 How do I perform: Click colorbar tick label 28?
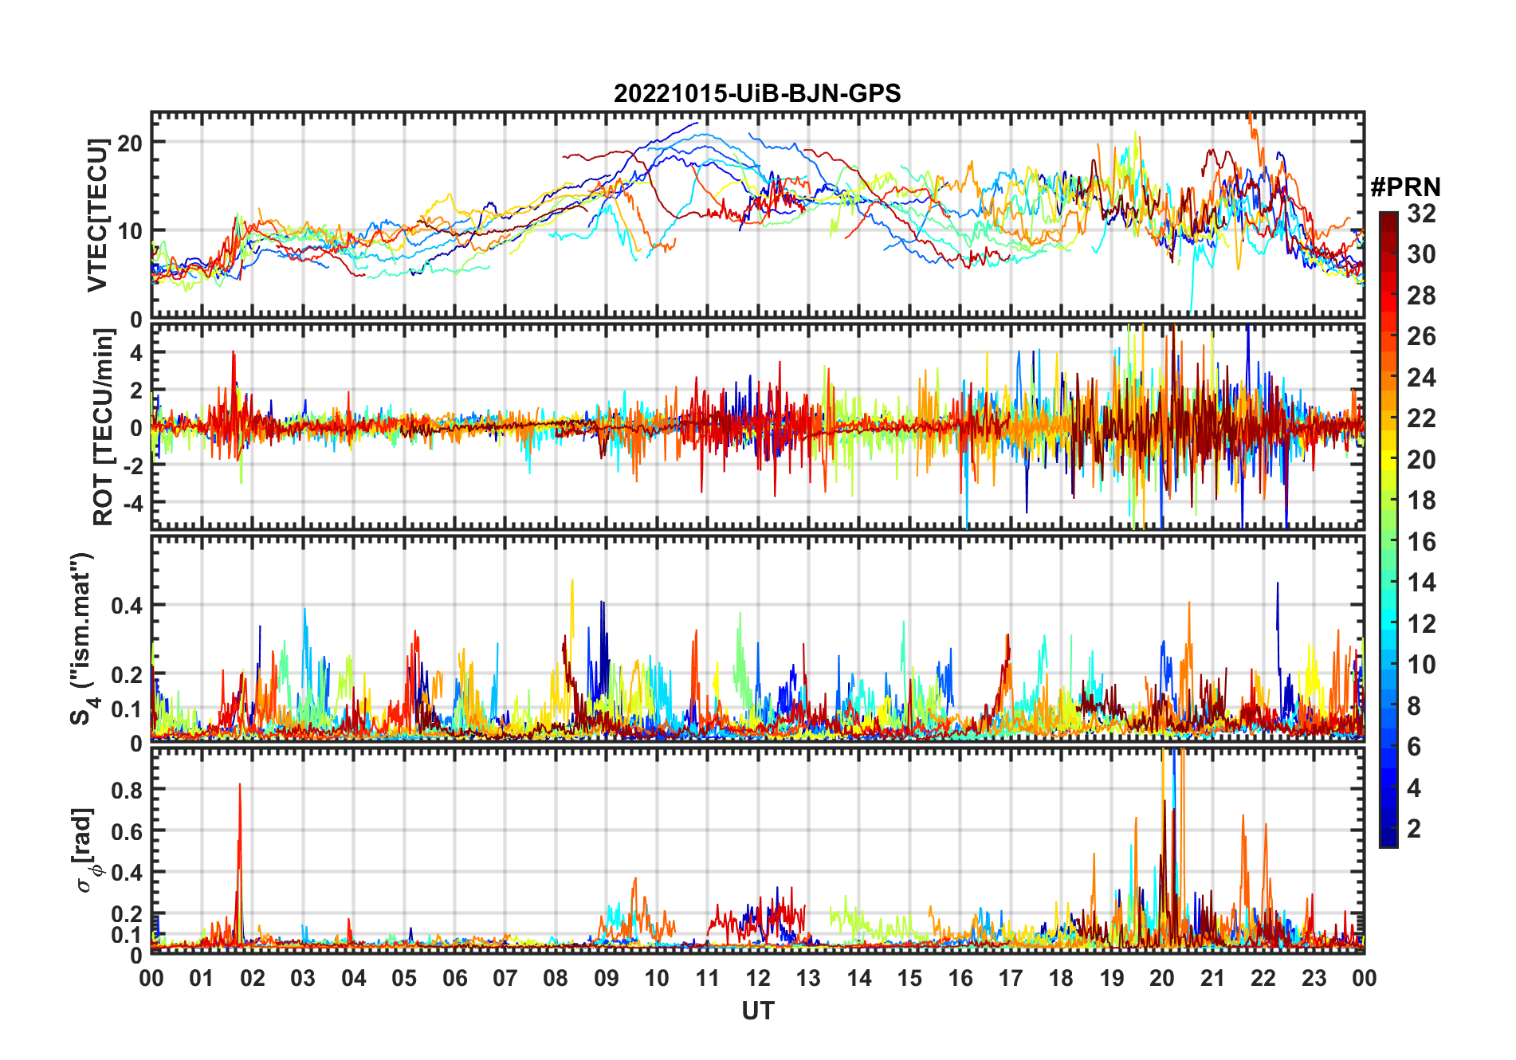tap(1421, 296)
